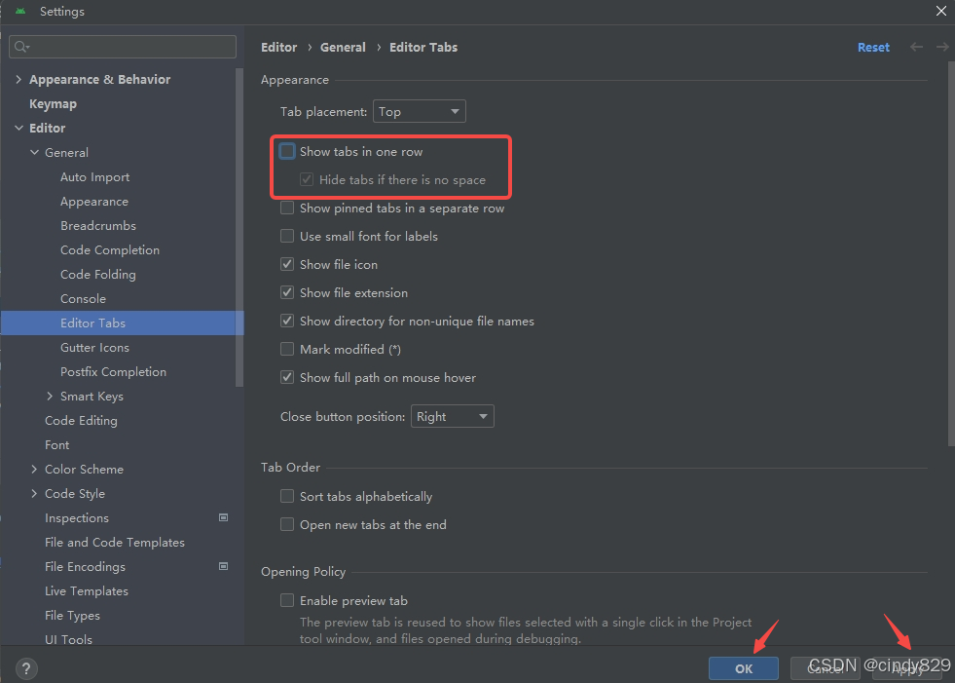Click Editor in the breadcrumb path
Screen dimensions: 955x683
[x=279, y=47]
